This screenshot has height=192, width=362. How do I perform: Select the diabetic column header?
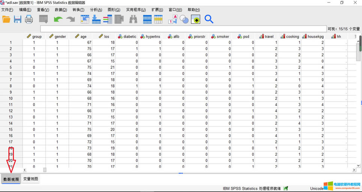pos(127,36)
